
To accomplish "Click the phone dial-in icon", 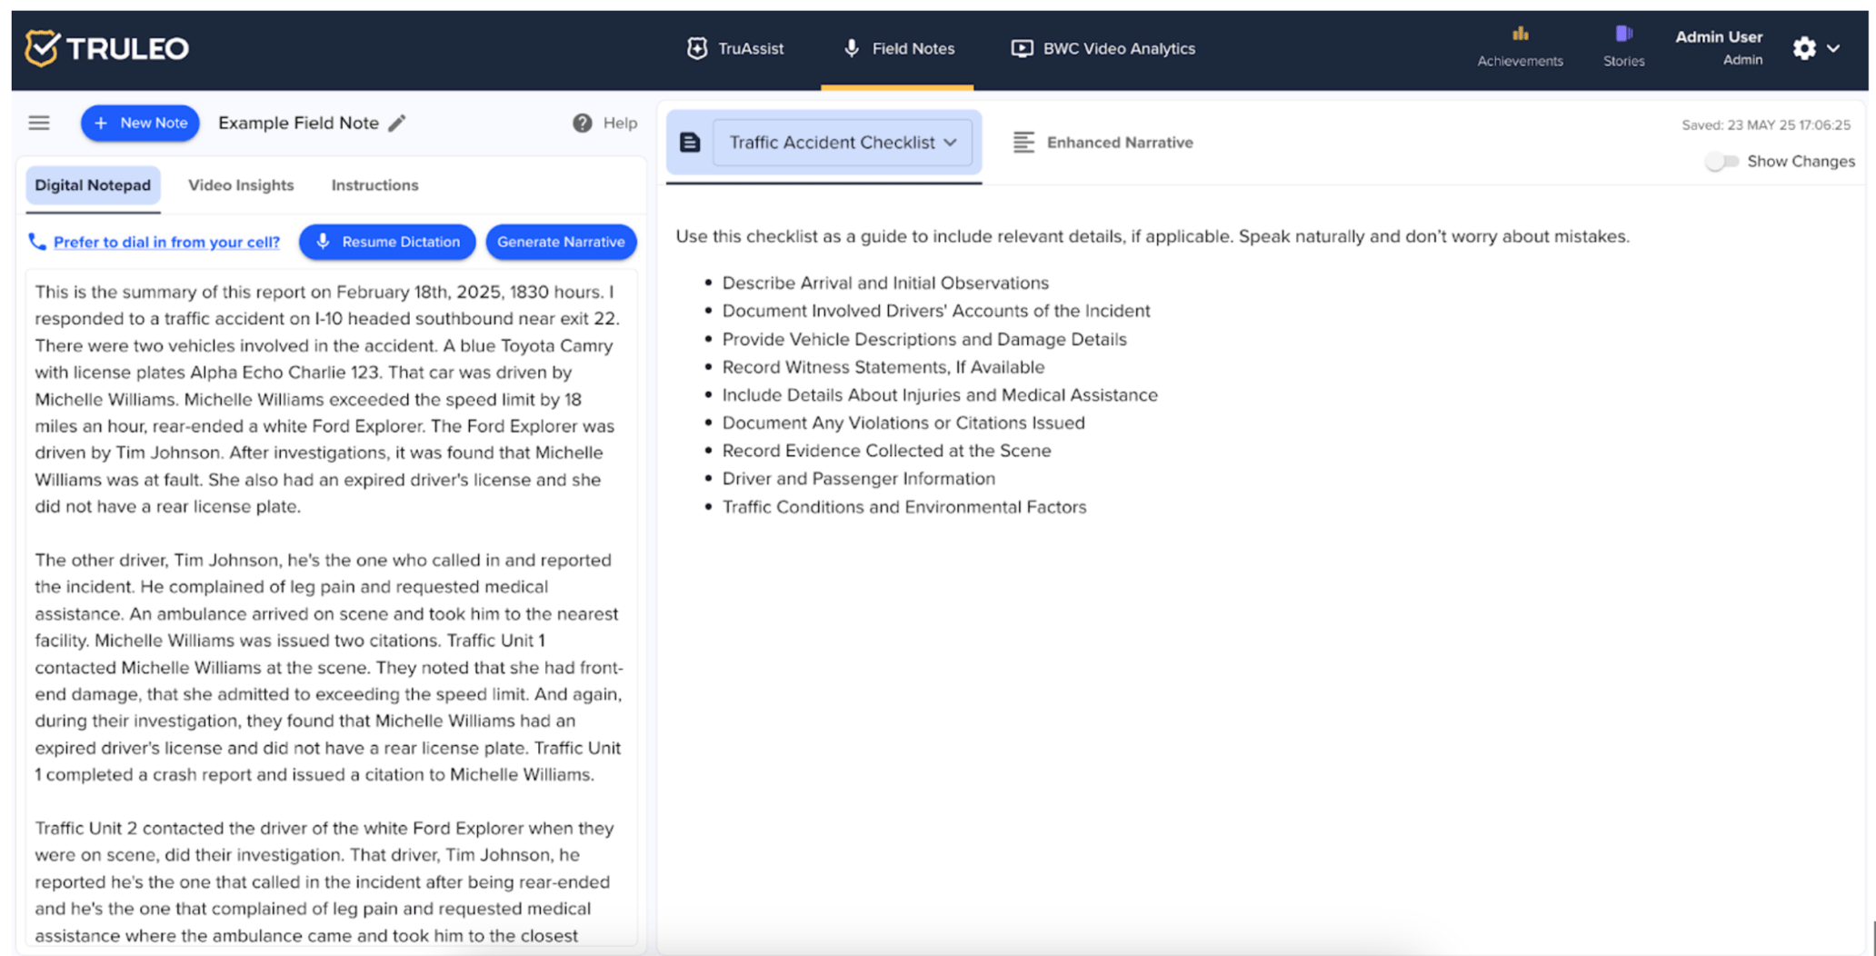I will pyautogui.click(x=37, y=242).
